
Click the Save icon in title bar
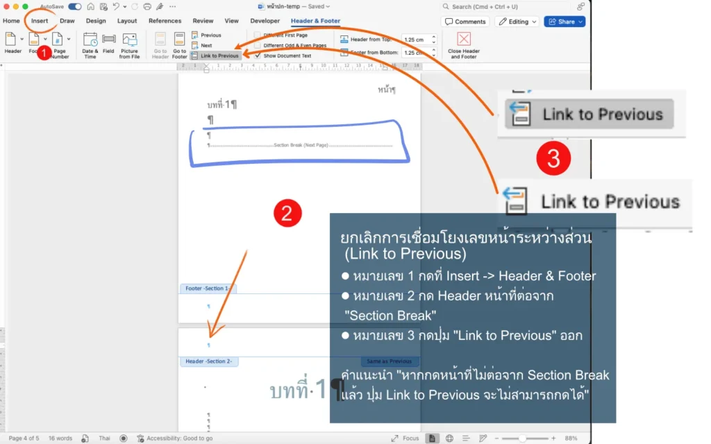(x=103, y=6)
